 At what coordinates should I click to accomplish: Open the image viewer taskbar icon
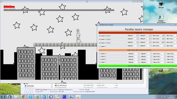pos(71,97)
